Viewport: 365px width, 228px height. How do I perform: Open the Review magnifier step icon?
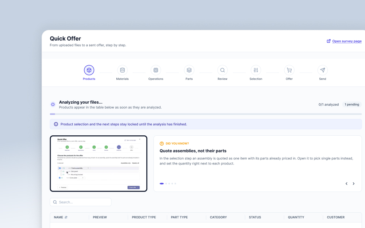tap(222, 70)
